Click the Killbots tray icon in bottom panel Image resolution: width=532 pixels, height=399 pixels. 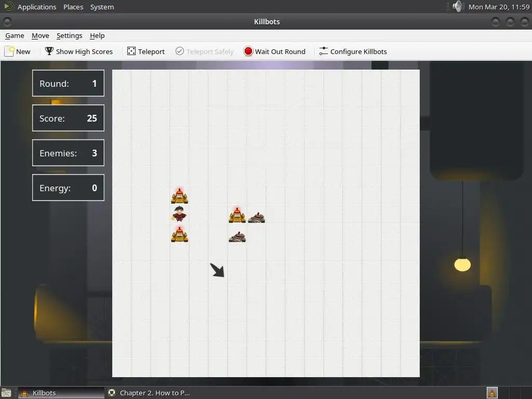coord(492,393)
